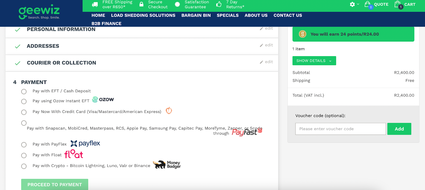Click the payflex logo

click(85, 143)
